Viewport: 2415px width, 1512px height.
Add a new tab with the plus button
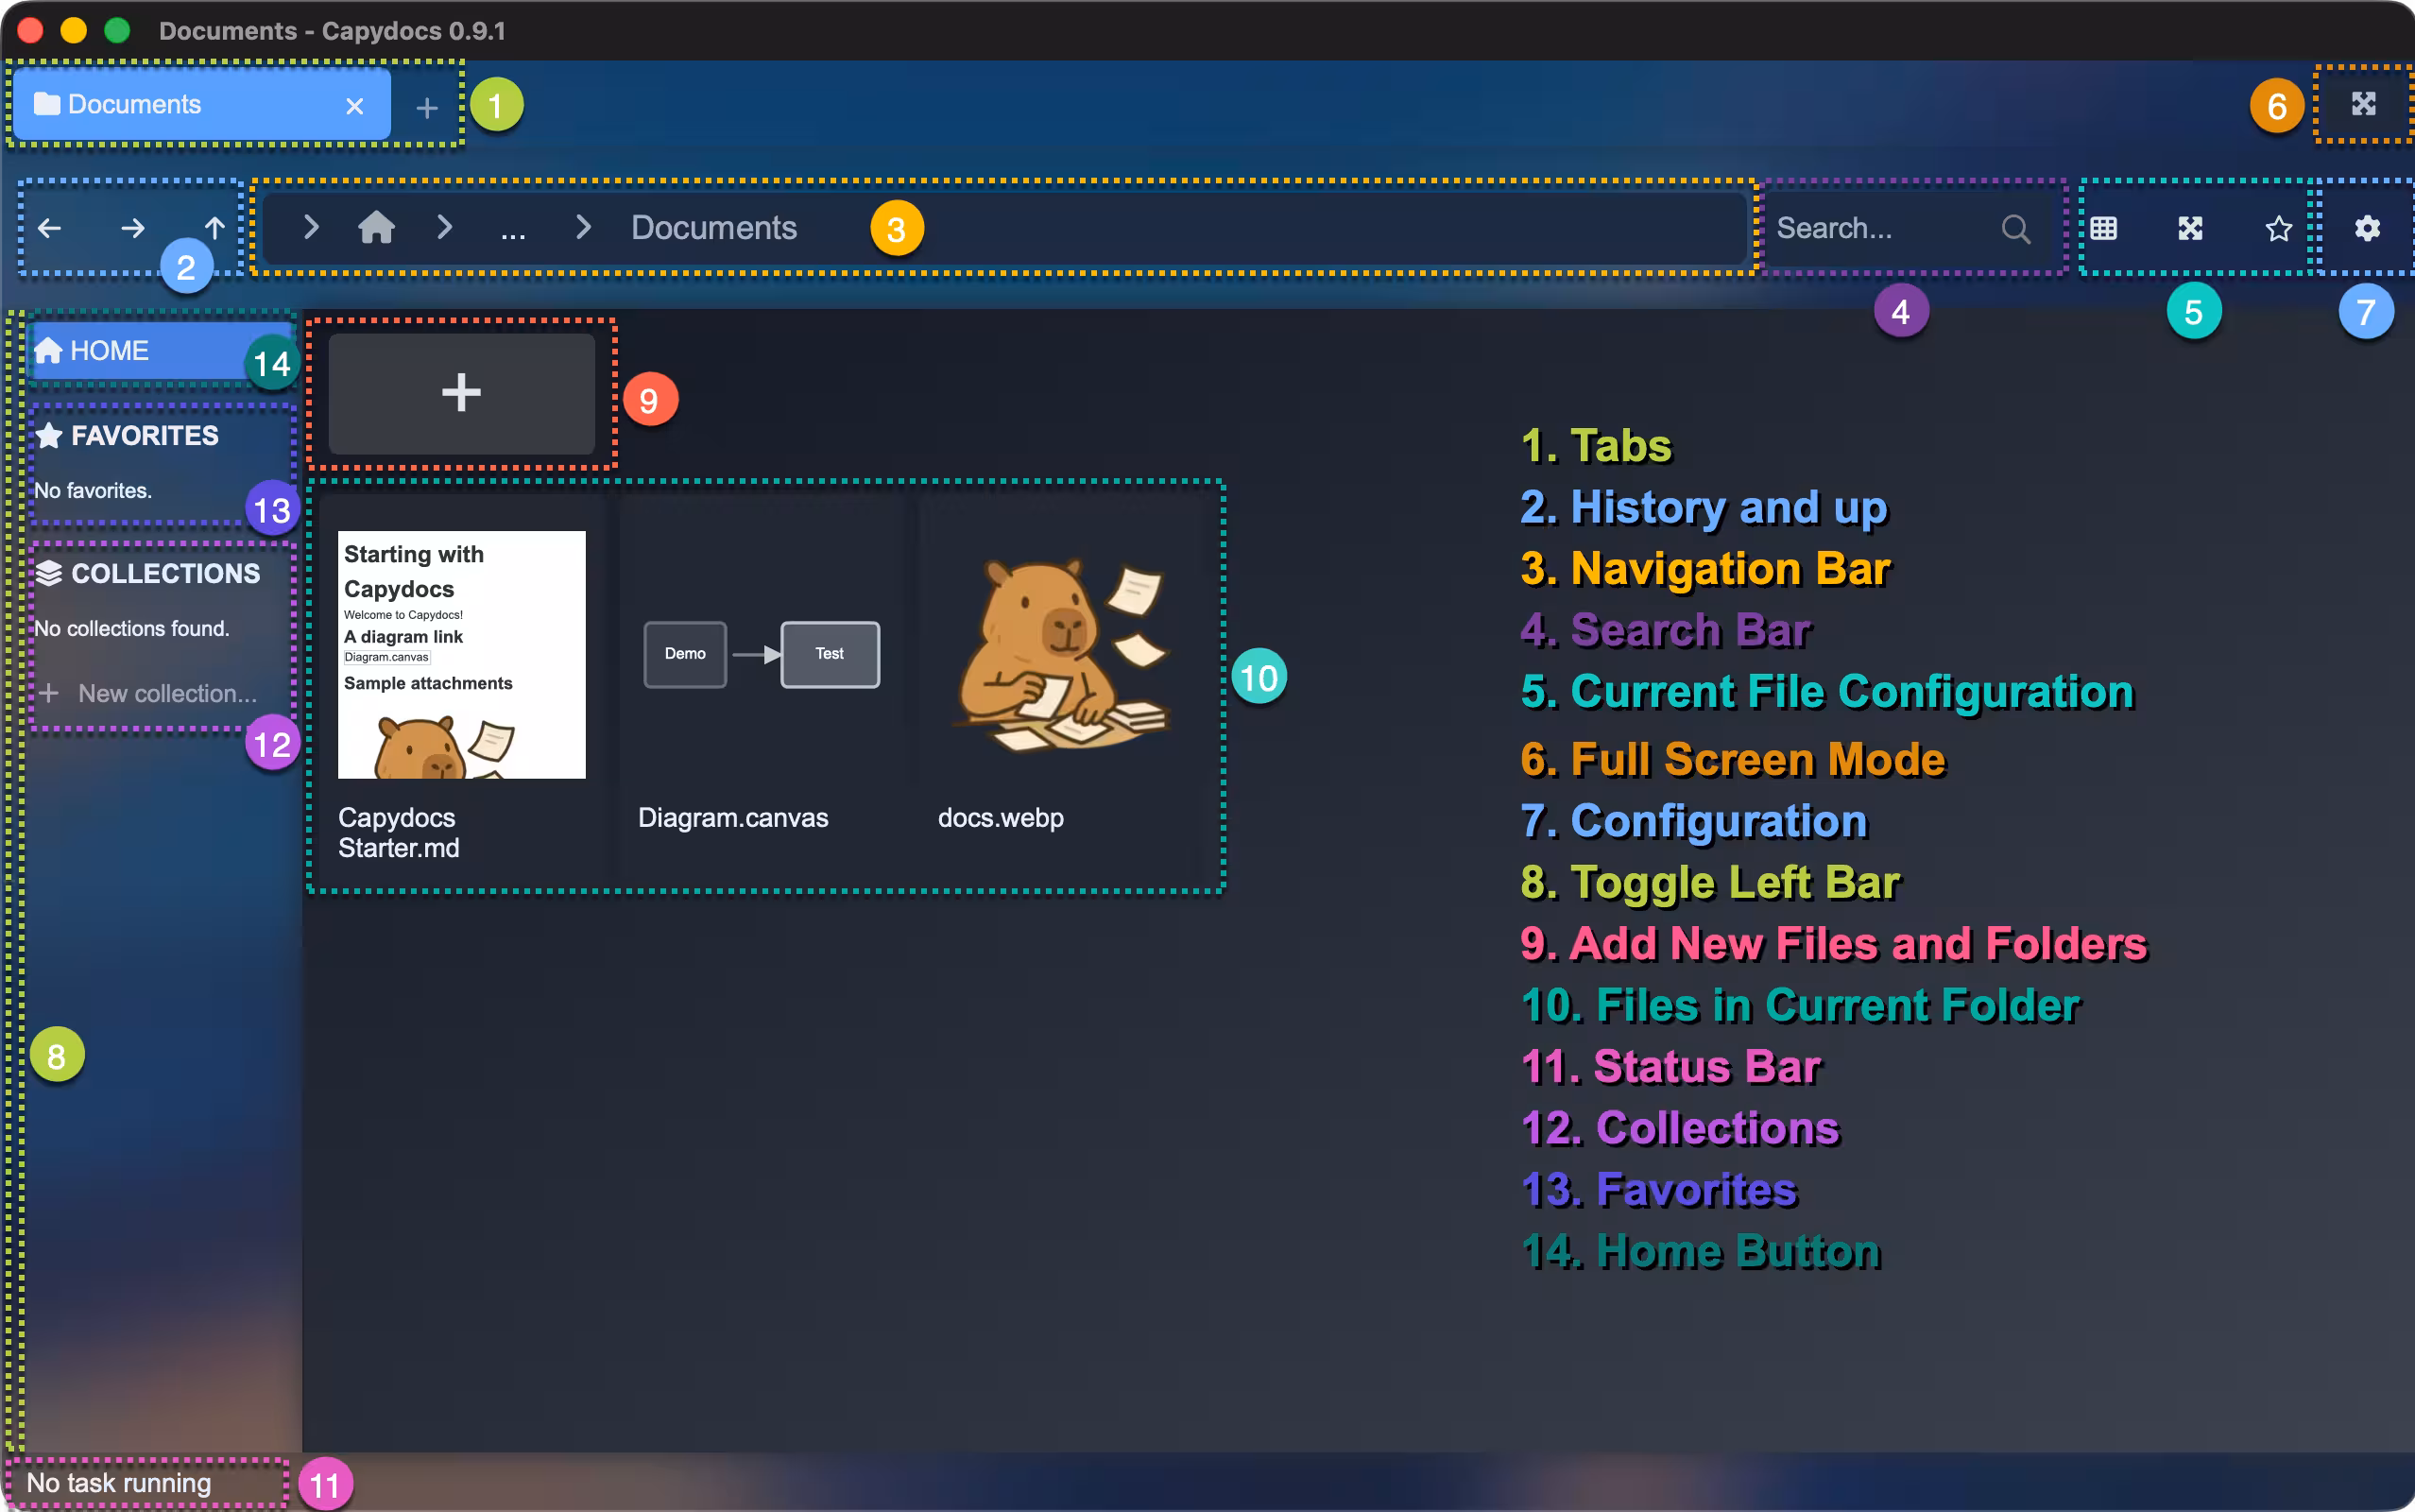click(427, 107)
